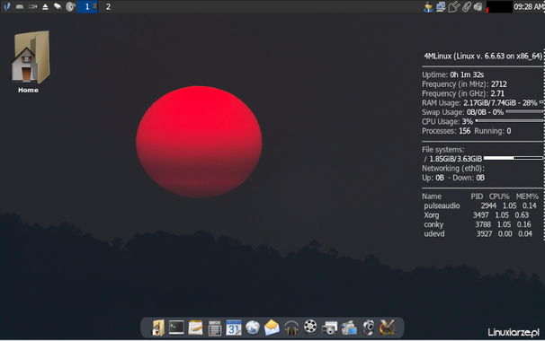Open the calculator dock icon
The width and height of the screenshot is (545, 341).
214,328
